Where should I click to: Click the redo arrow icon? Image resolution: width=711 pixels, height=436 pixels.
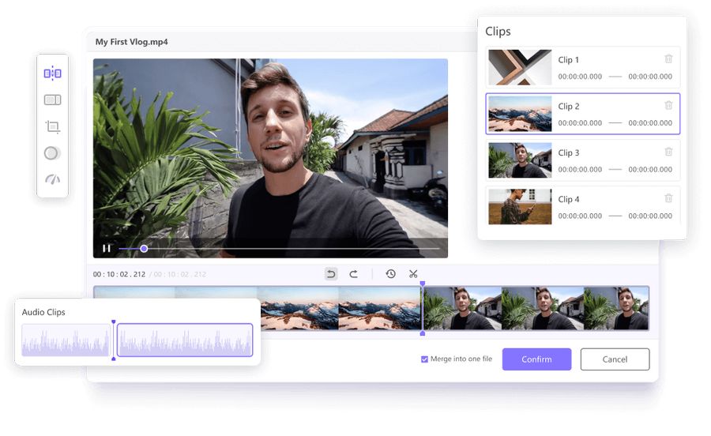click(354, 274)
